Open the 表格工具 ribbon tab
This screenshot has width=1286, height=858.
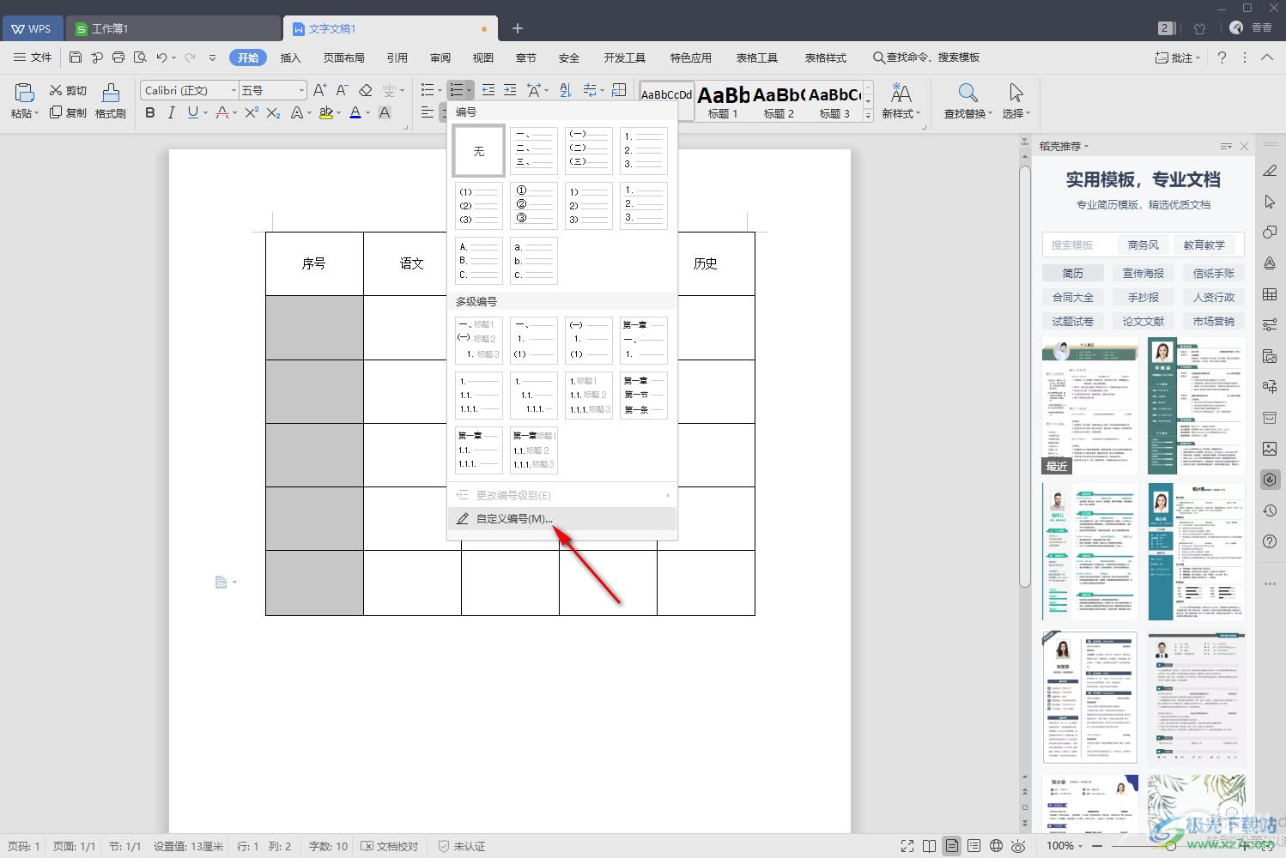coord(757,57)
